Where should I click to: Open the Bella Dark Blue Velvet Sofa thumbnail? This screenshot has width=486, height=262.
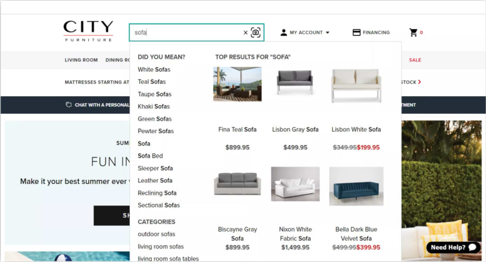click(356, 186)
